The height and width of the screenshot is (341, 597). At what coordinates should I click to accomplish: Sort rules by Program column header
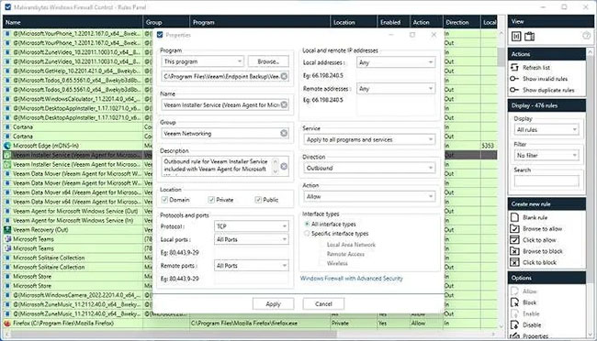(260, 22)
